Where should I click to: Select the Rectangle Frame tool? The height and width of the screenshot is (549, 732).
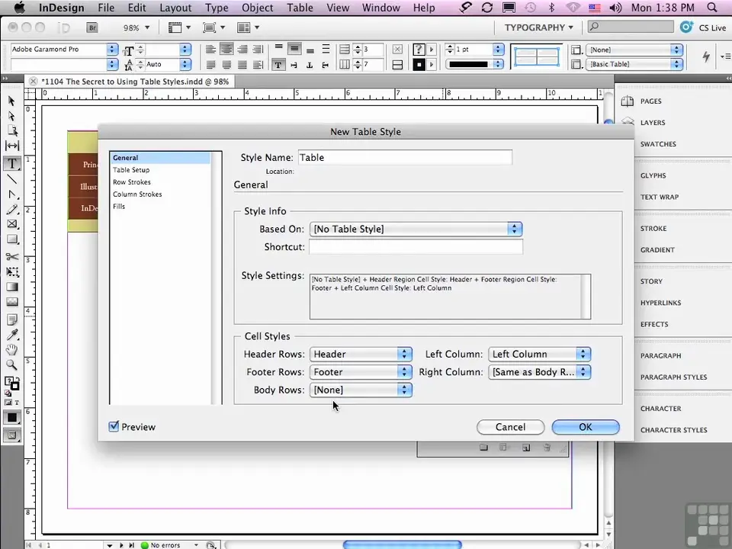click(x=12, y=224)
